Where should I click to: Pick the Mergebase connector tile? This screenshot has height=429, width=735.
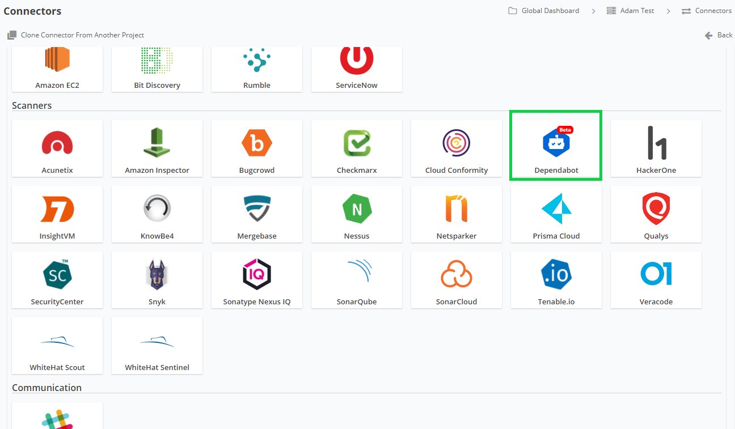(x=257, y=214)
